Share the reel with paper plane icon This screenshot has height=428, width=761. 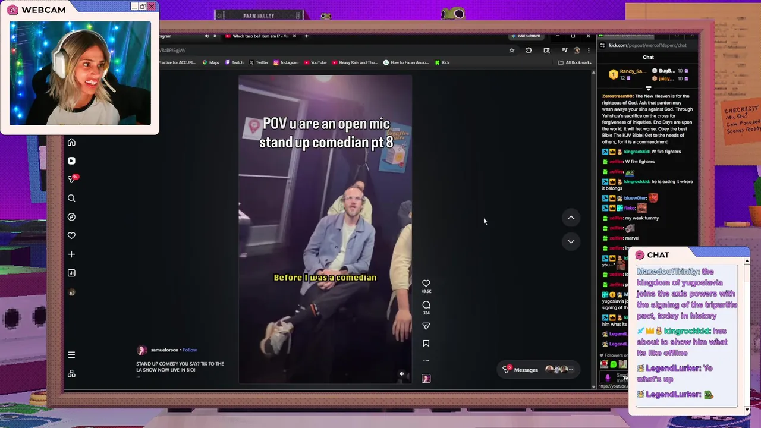[426, 326]
